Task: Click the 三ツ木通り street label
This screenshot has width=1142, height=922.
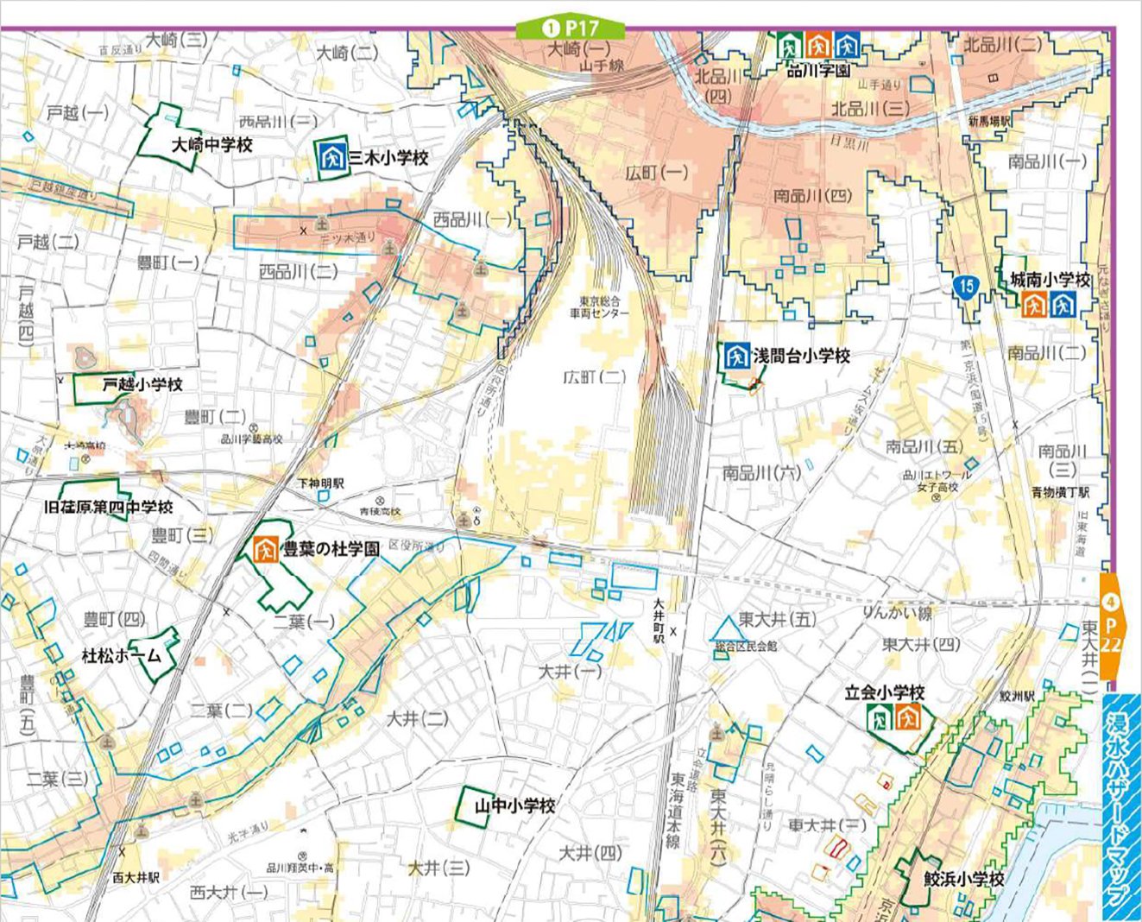Action: (349, 237)
